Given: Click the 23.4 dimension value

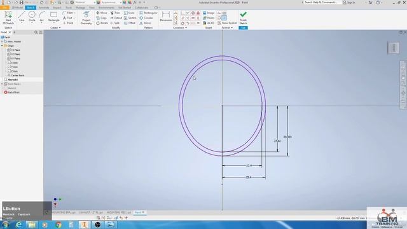Looking at the screenshot, I should (249, 165).
